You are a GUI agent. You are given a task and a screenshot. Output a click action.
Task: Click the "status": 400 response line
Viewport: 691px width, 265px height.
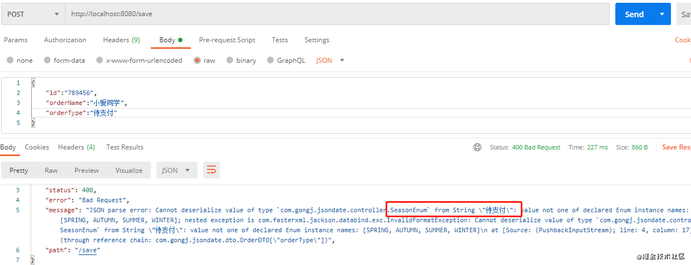click(70, 190)
